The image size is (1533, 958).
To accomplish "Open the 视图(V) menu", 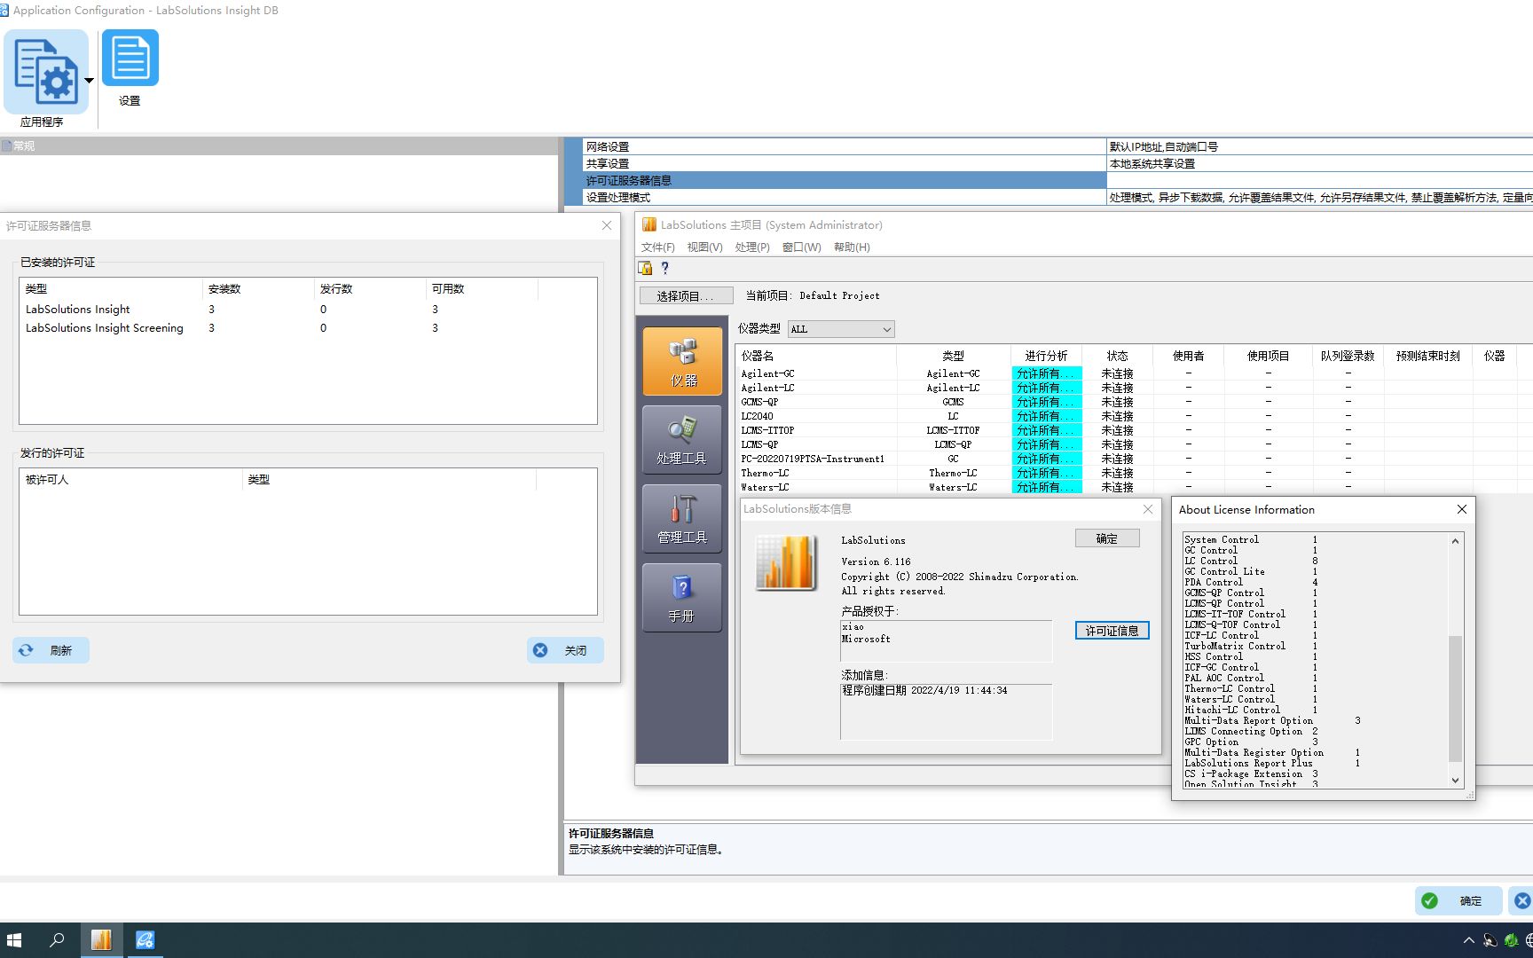I will click(704, 247).
